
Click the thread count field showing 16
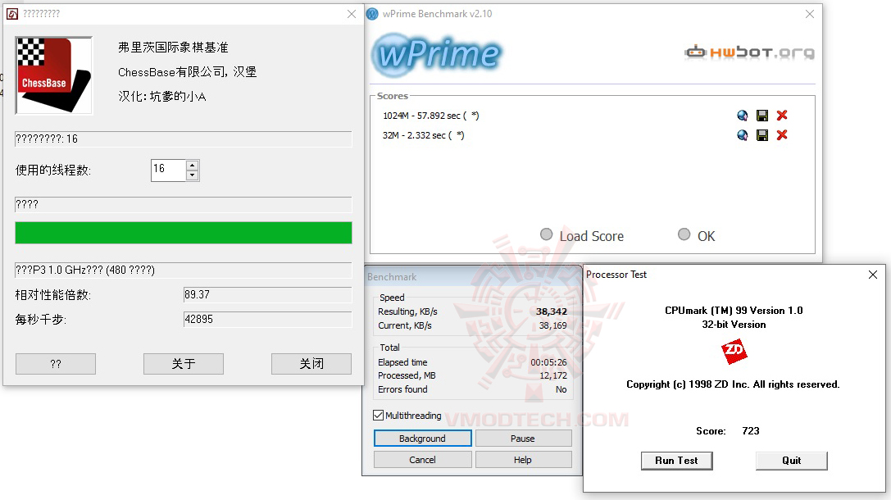tap(169, 170)
